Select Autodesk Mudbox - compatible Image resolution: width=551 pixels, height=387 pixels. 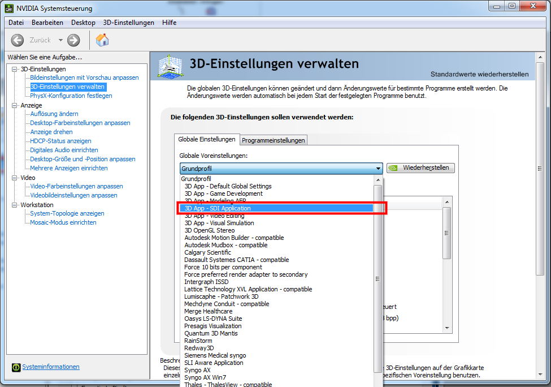tap(276, 245)
